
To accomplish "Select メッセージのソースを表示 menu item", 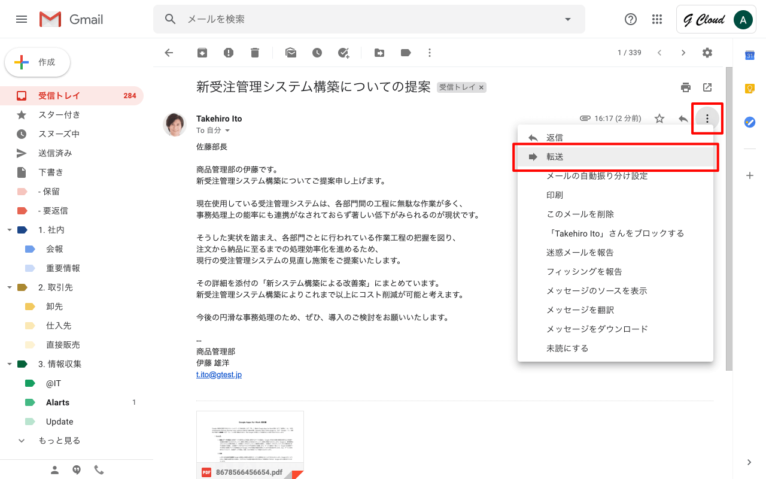I will (x=615, y=291).
